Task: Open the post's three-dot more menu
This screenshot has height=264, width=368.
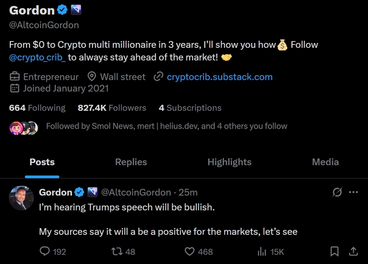Action: [x=353, y=192]
